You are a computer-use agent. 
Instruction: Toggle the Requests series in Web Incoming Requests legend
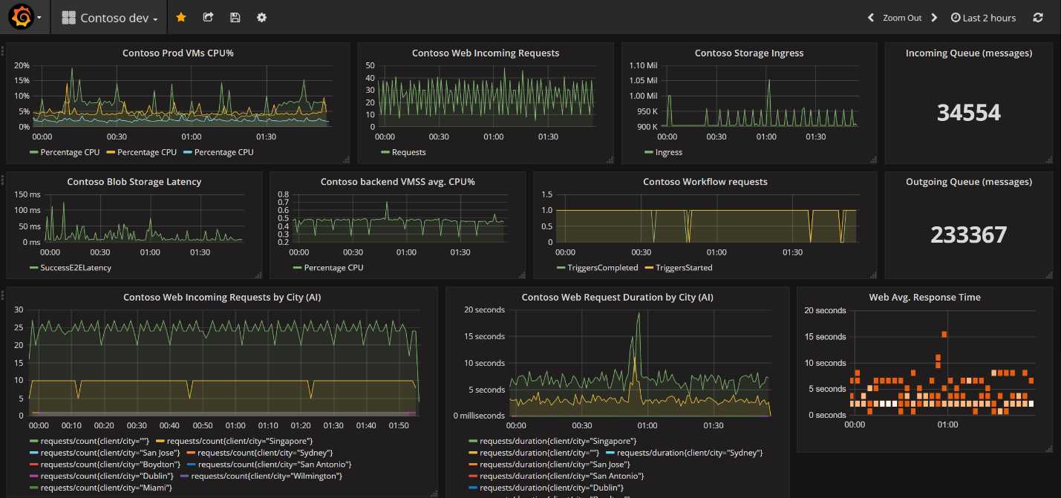point(407,152)
